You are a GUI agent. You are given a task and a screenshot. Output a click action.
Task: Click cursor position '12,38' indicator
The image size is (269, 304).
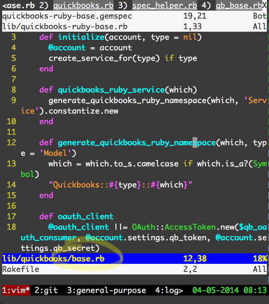point(195,259)
